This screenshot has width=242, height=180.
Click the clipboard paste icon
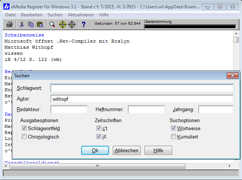coord(40,25)
